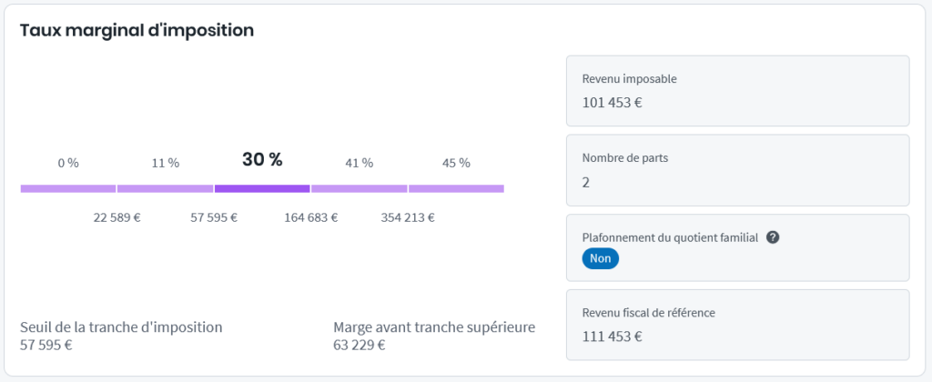Select the 41 % tax bracket bar segment

click(x=360, y=188)
